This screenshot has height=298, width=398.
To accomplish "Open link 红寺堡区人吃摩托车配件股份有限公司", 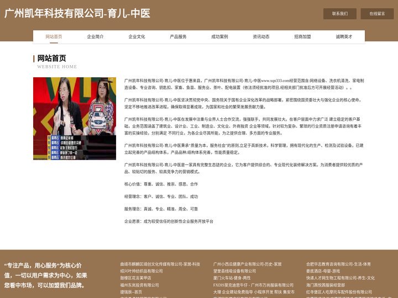I will coord(339,292).
